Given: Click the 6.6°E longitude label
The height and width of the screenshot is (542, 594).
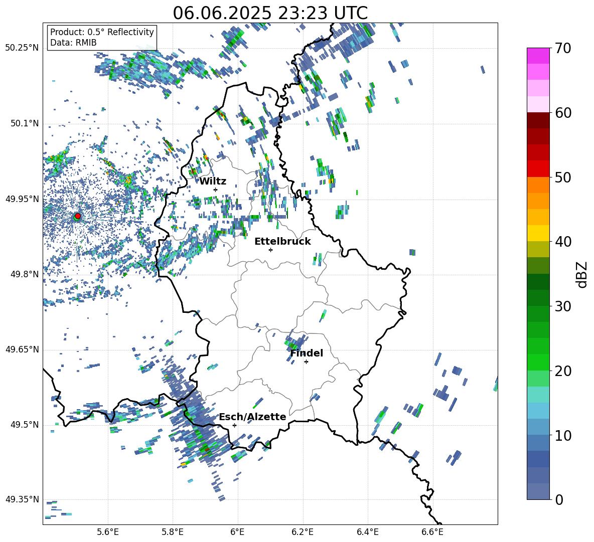Looking at the screenshot, I should (x=432, y=532).
